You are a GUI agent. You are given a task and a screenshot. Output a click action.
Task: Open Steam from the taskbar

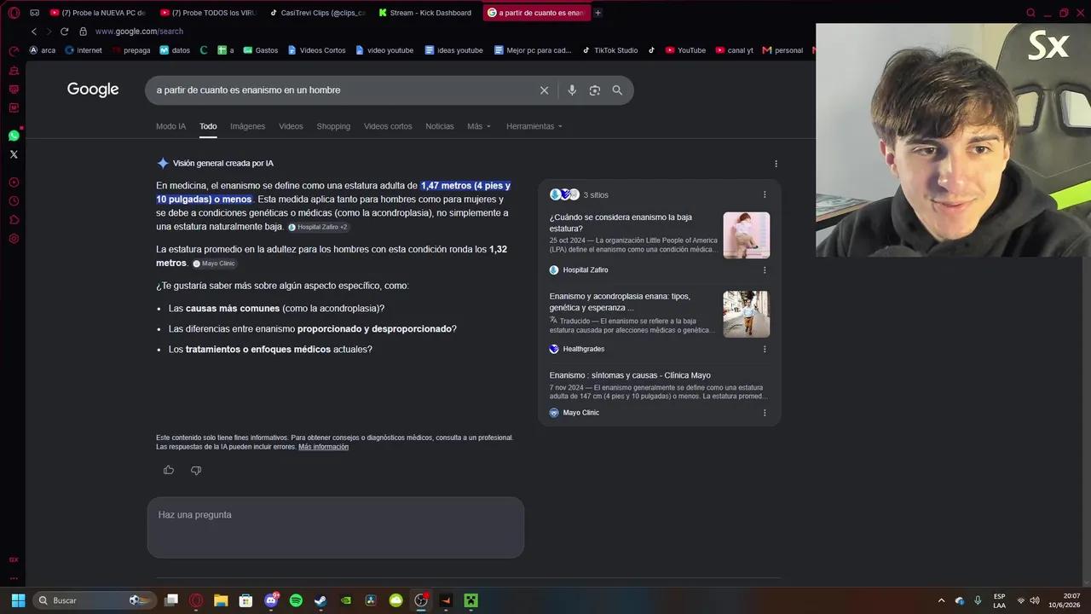point(320,600)
